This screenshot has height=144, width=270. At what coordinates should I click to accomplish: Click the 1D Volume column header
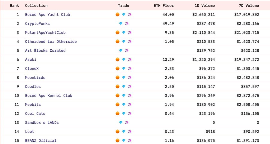(x=205, y=6)
